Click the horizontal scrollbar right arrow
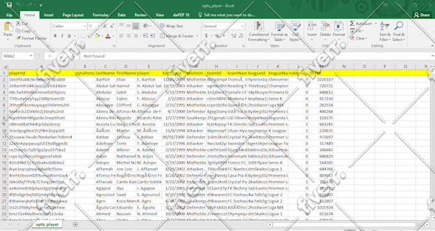The image size is (435, 231). coord(427,225)
